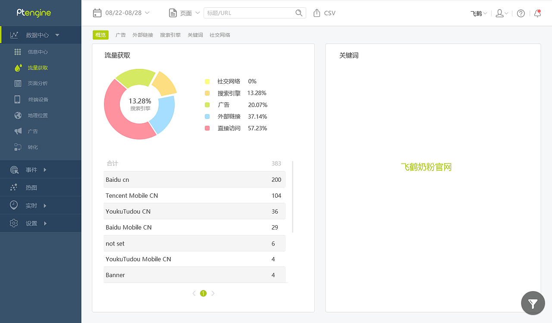This screenshot has width=552, height=323.
Task: Open the help question mark icon
Action: (x=521, y=13)
